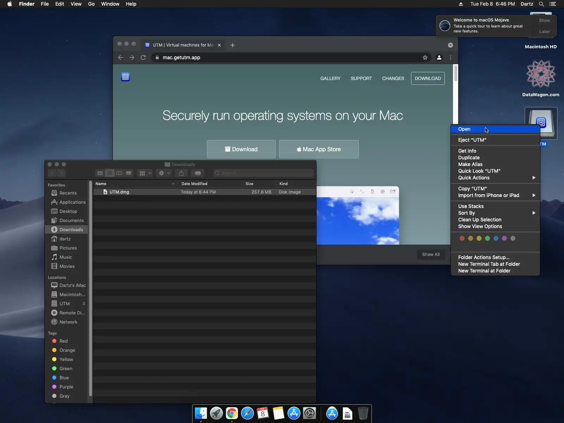Open Chrome's three-dot menu
The image size is (564, 423).
pos(450,57)
